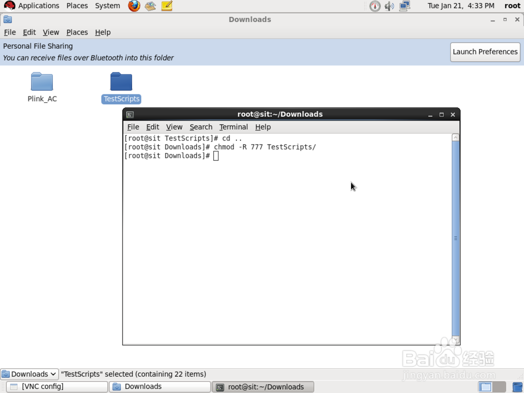Open Firefox browser from top panel

click(134, 6)
